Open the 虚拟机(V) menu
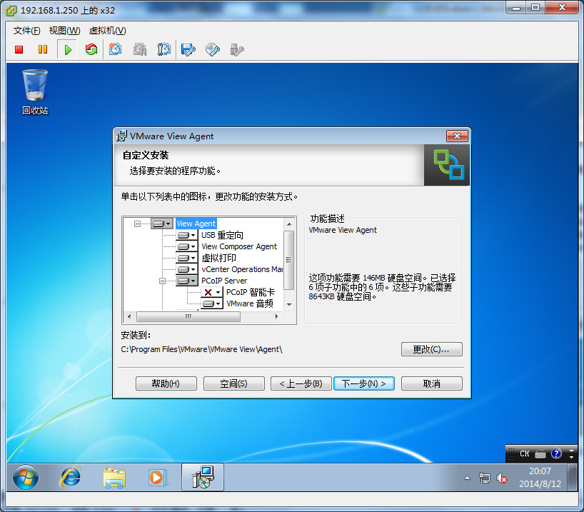584x512 pixels. (x=107, y=31)
